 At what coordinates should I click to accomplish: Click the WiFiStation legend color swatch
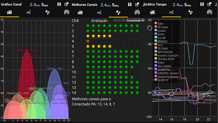point(156,52)
